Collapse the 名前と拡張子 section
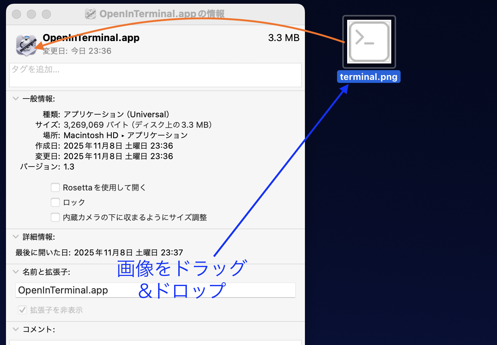Viewport: 497px width, 345px height. [16, 272]
